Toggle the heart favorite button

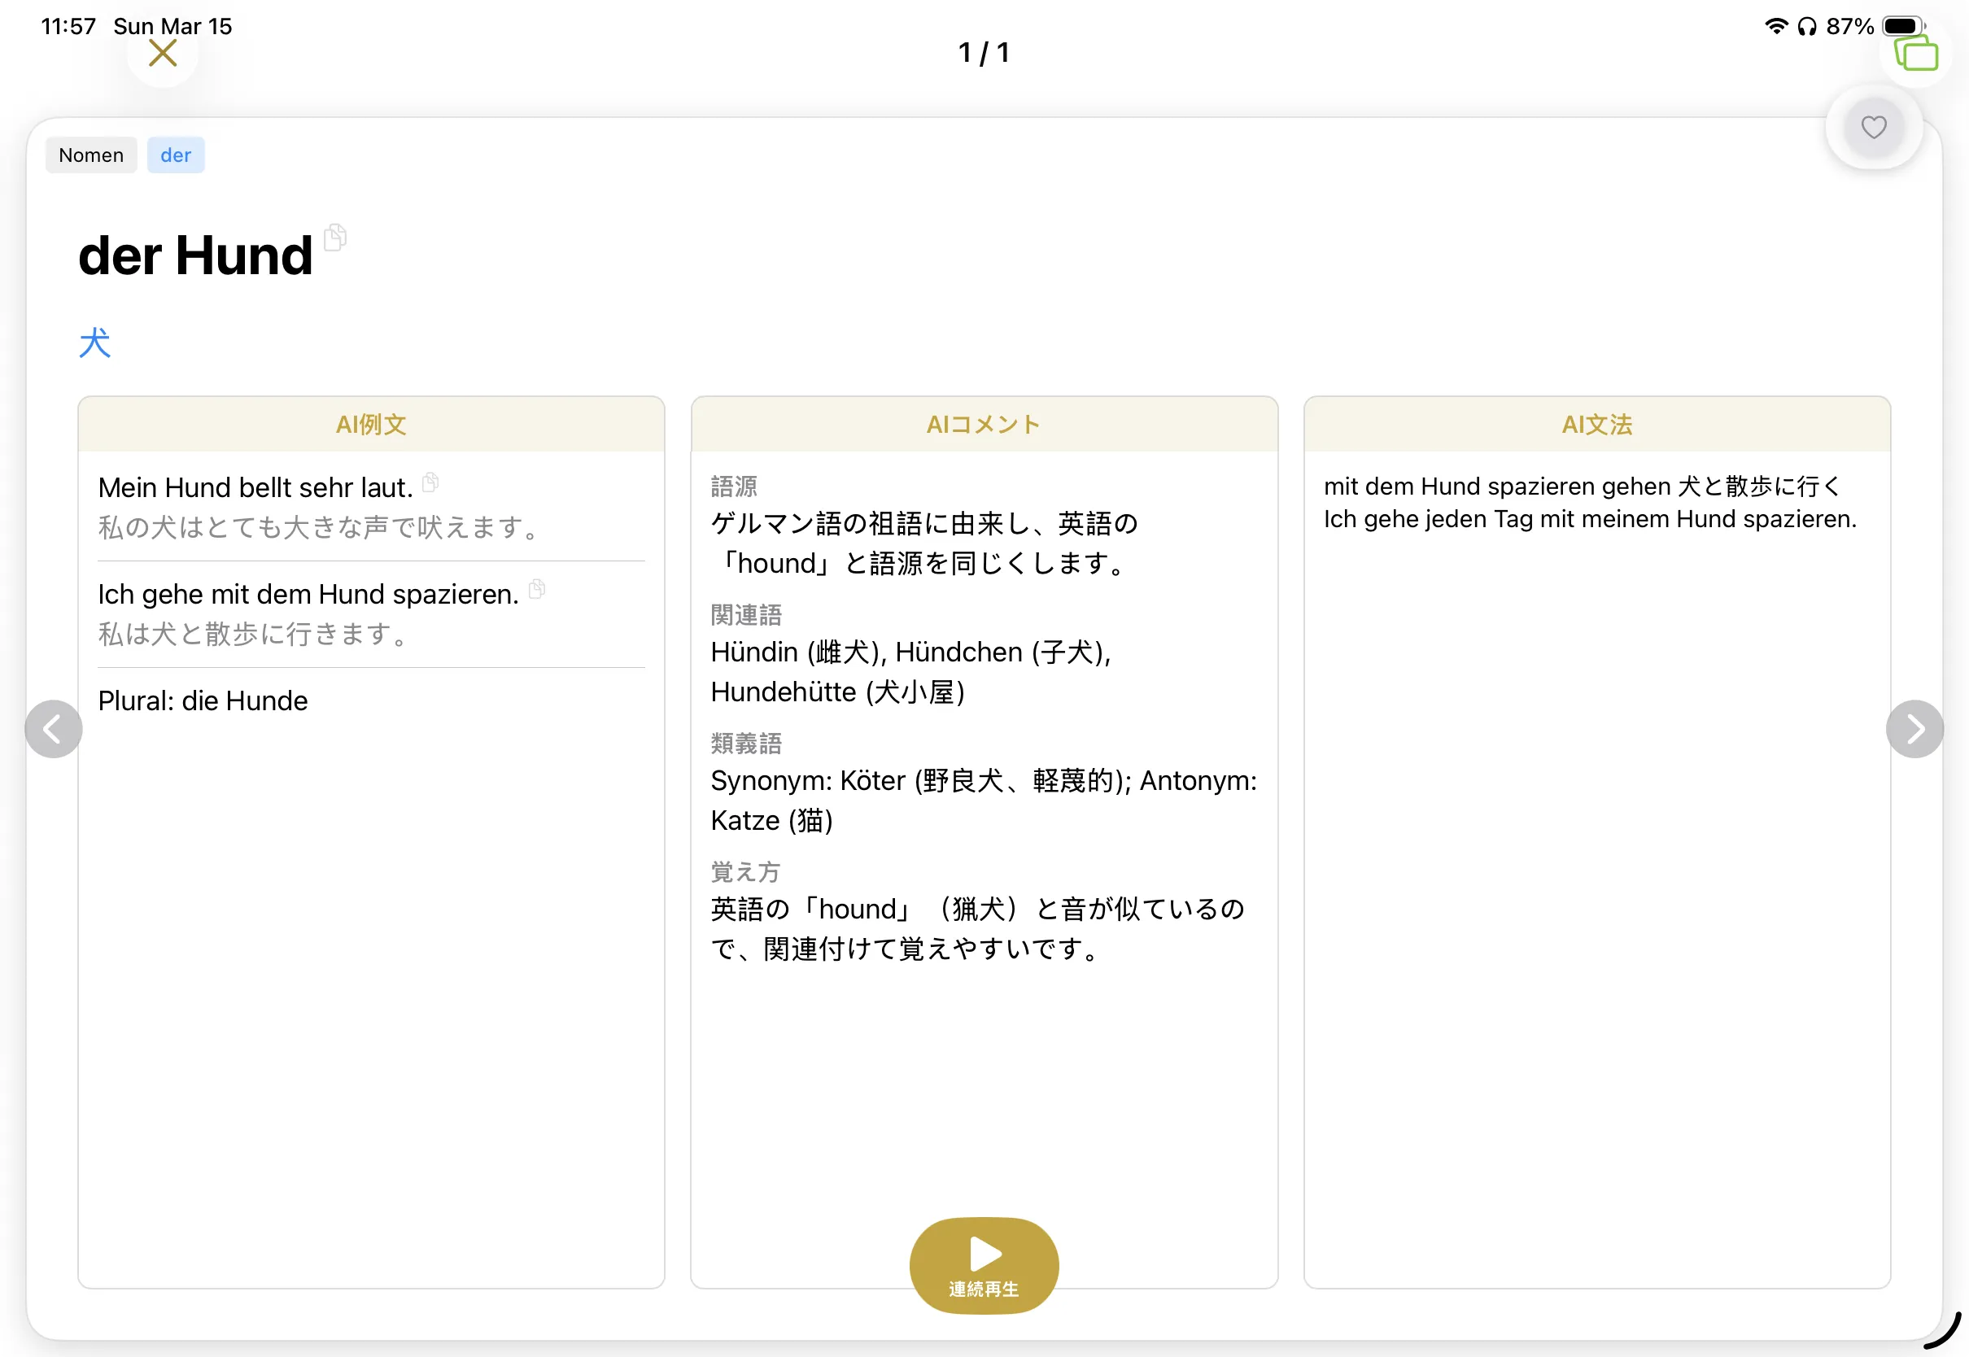point(1873,128)
